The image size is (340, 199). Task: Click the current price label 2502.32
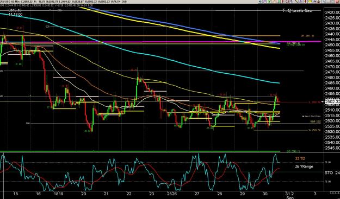332,102
